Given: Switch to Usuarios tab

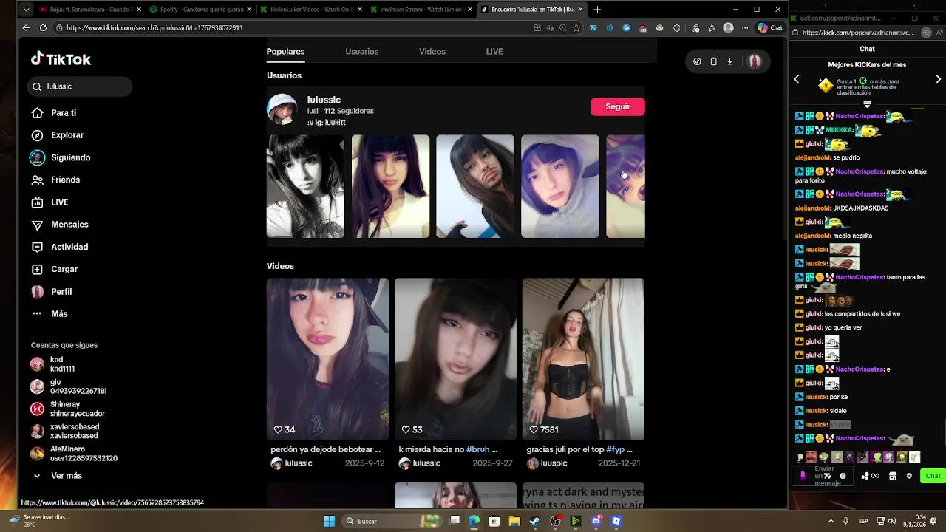Looking at the screenshot, I should click(361, 52).
